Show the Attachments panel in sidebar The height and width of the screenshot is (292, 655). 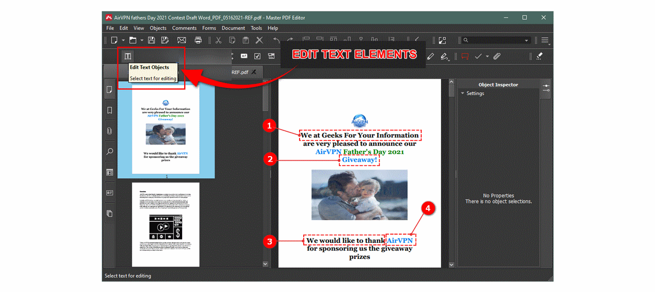tap(110, 131)
